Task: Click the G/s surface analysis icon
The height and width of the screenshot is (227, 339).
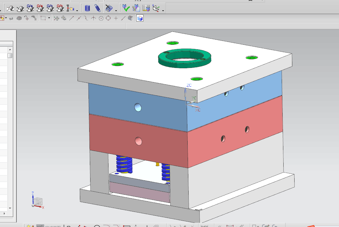Action: click(30, 8)
